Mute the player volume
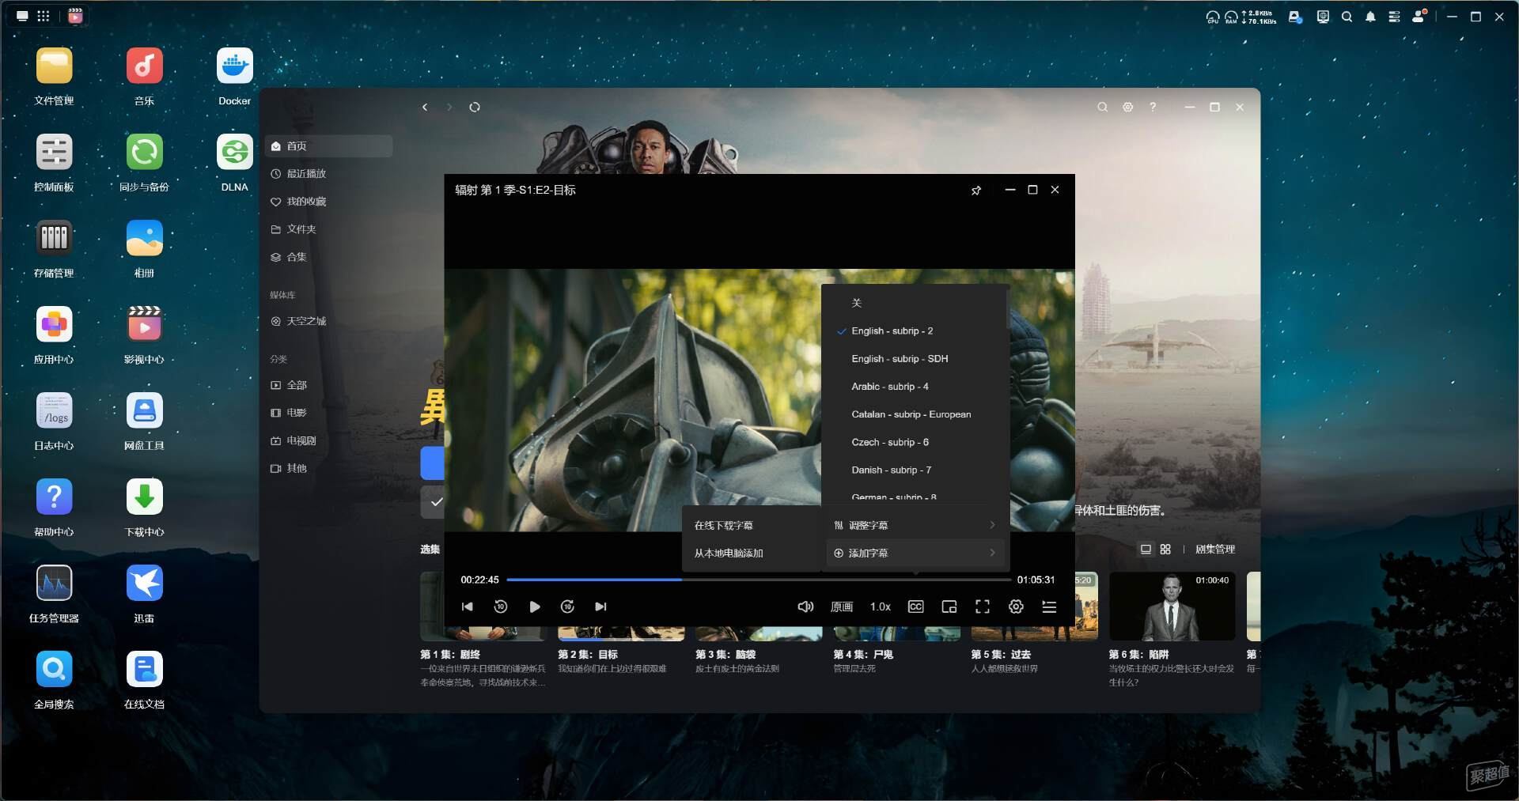The width and height of the screenshot is (1519, 801). [805, 606]
